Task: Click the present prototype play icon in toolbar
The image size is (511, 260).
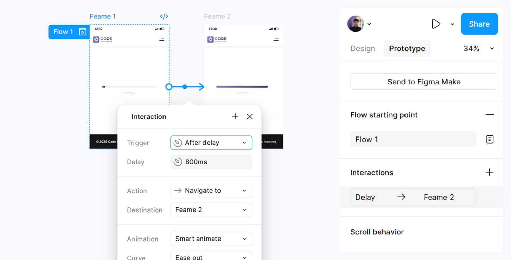Action: click(x=436, y=24)
